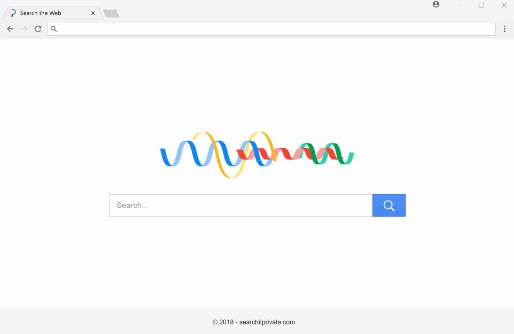The image size is (514, 334).
Task: Open a new tab
Action: pyautogui.click(x=111, y=13)
